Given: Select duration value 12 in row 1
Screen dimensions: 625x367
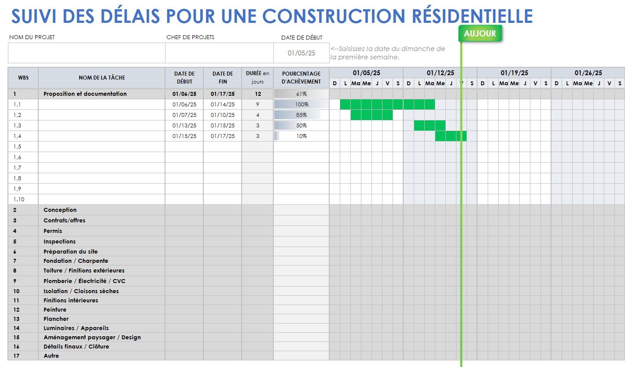Looking at the screenshot, I should (257, 94).
